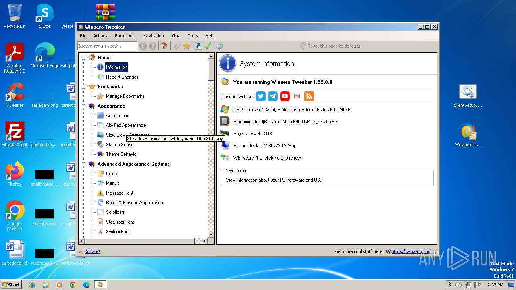Select System Font tree item
This screenshot has height=290, width=516.
(118, 232)
